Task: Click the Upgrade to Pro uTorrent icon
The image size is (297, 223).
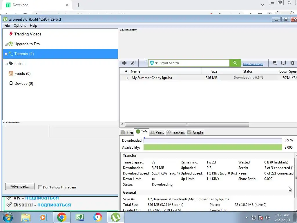Action: click(11, 44)
